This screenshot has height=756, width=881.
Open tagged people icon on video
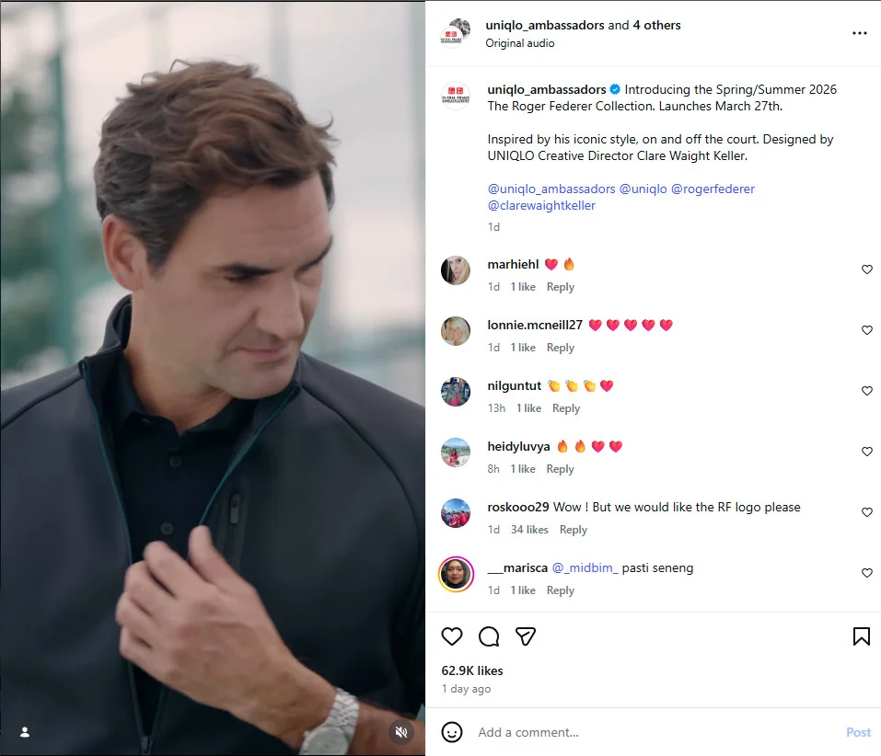click(25, 732)
